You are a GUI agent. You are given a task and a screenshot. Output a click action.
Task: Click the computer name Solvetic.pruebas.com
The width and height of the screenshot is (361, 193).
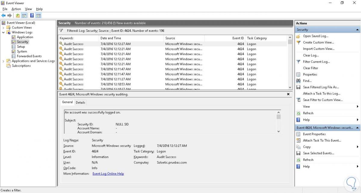point(172,162)
